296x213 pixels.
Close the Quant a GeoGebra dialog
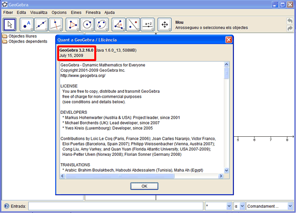(x=228, y=39)
